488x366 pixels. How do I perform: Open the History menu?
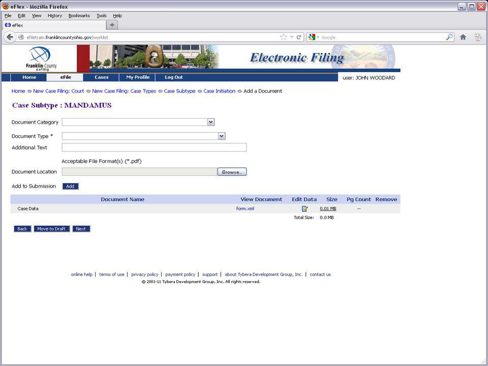(55, 16)
